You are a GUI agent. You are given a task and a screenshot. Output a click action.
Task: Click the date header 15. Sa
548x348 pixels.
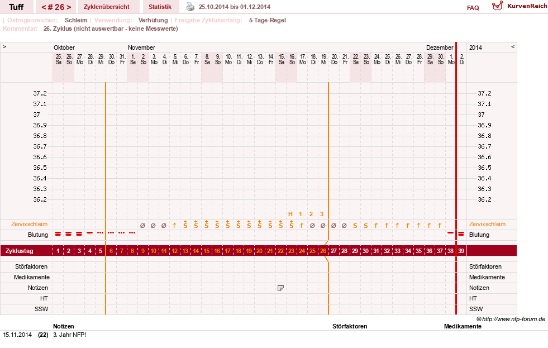[x=282, y=59]
